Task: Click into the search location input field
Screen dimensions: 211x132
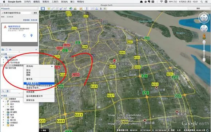Action: click(16, 13)
